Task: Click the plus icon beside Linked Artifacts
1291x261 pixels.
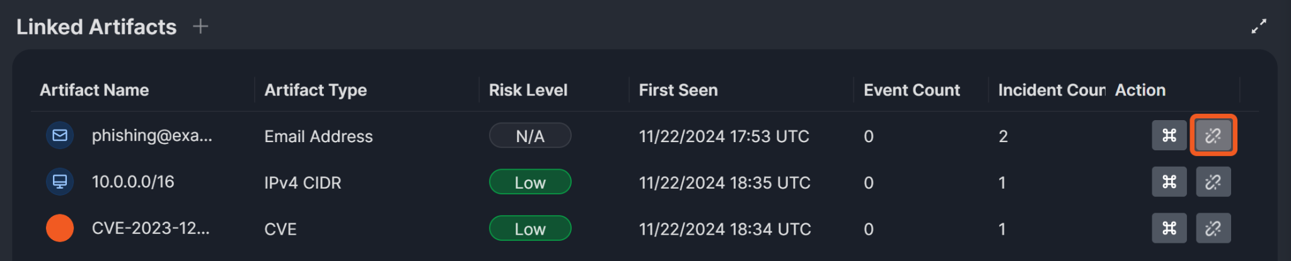Action: click(200, 26)
